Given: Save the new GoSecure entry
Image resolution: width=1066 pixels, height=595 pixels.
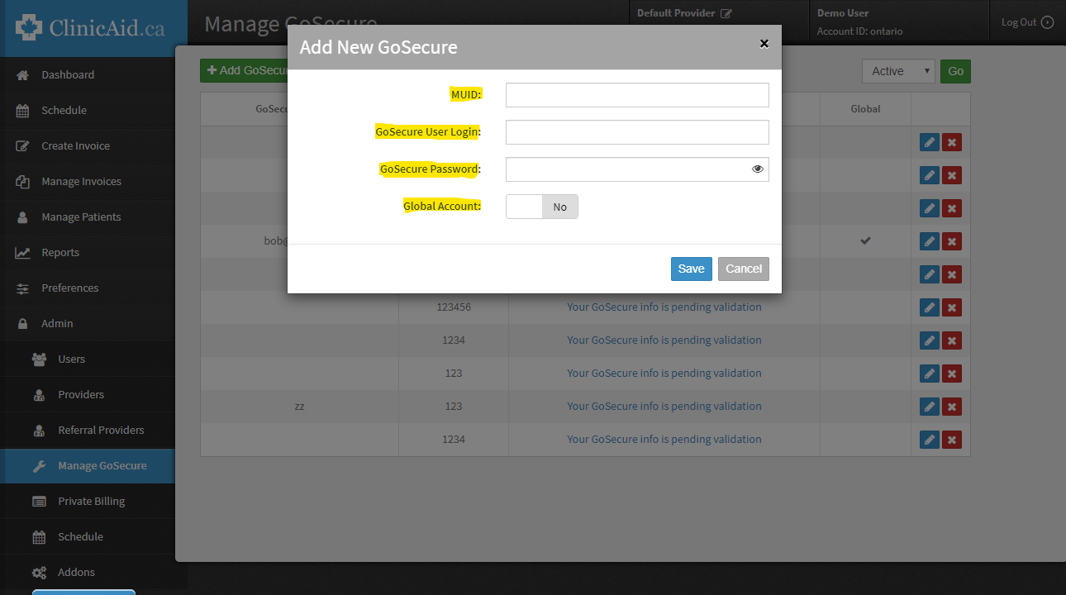Looking at the screenshot, I should [691, 269].
